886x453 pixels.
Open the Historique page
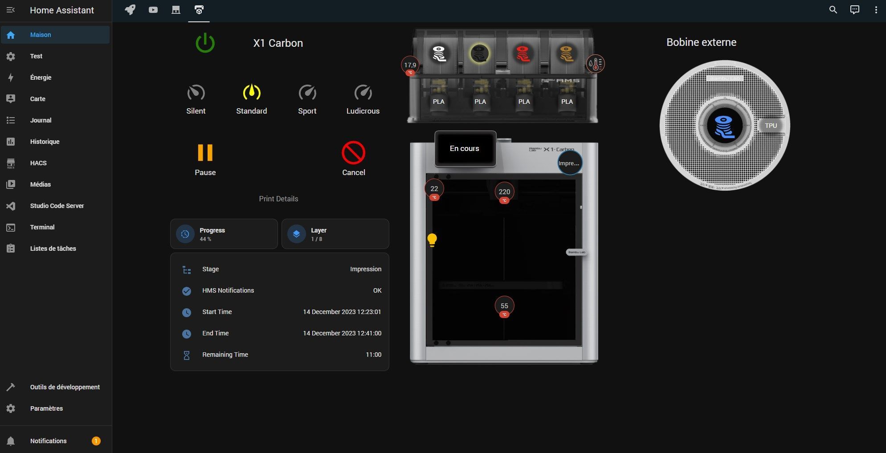(55, 142)
